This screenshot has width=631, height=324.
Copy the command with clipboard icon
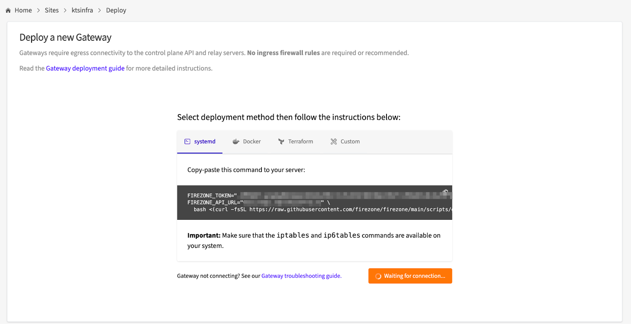[x=445, y=192]
